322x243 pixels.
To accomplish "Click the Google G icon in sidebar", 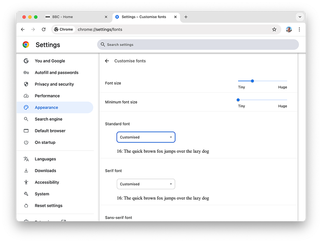I will (x=26, y=61).
